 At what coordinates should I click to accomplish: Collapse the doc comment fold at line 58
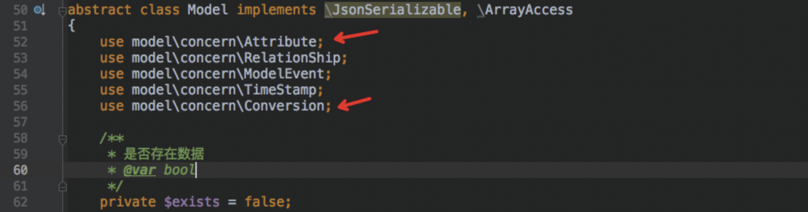[63, 139]
